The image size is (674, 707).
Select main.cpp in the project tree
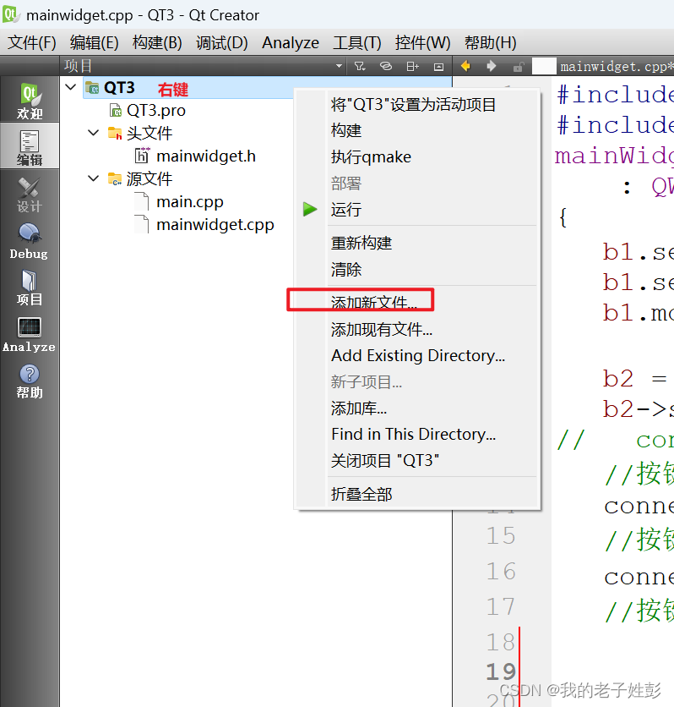pyautogui.click(x=189, y=201)
